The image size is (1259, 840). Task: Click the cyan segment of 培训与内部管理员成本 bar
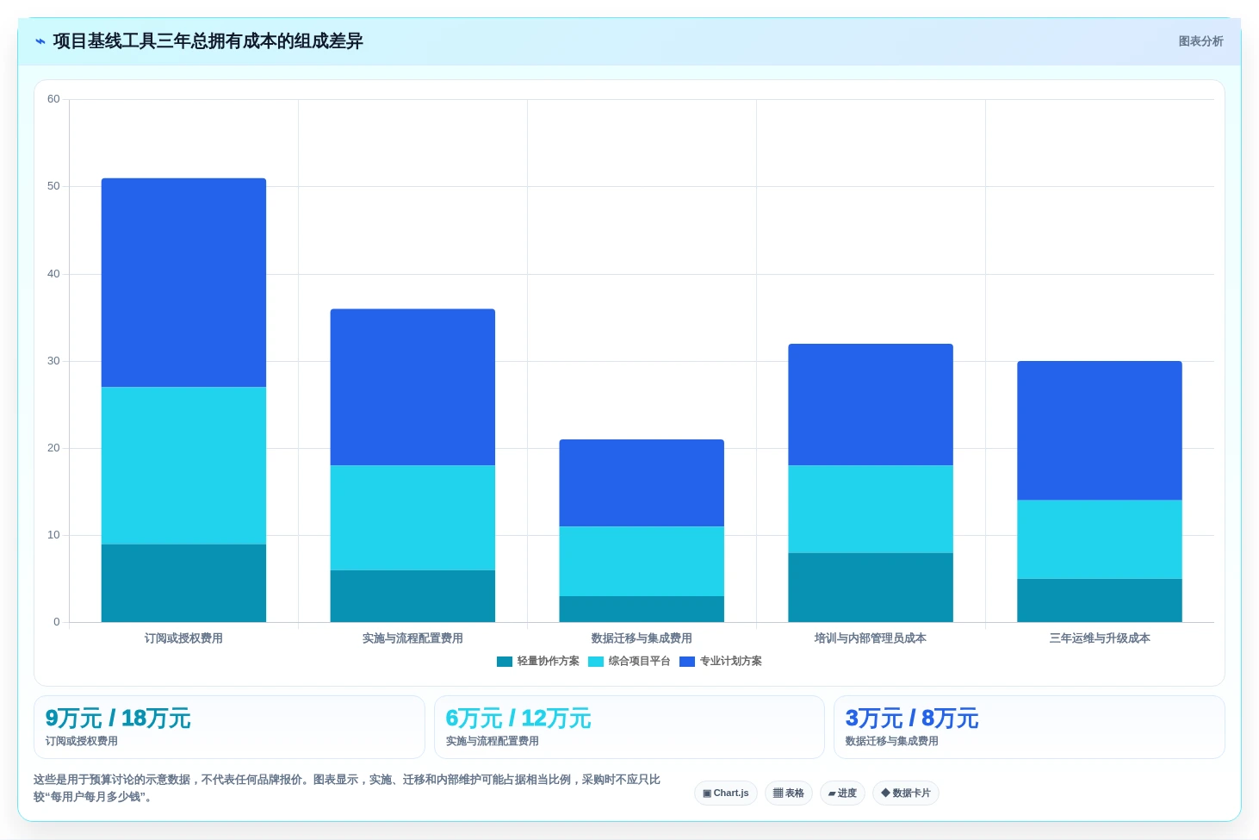click(x=871, y=509)
